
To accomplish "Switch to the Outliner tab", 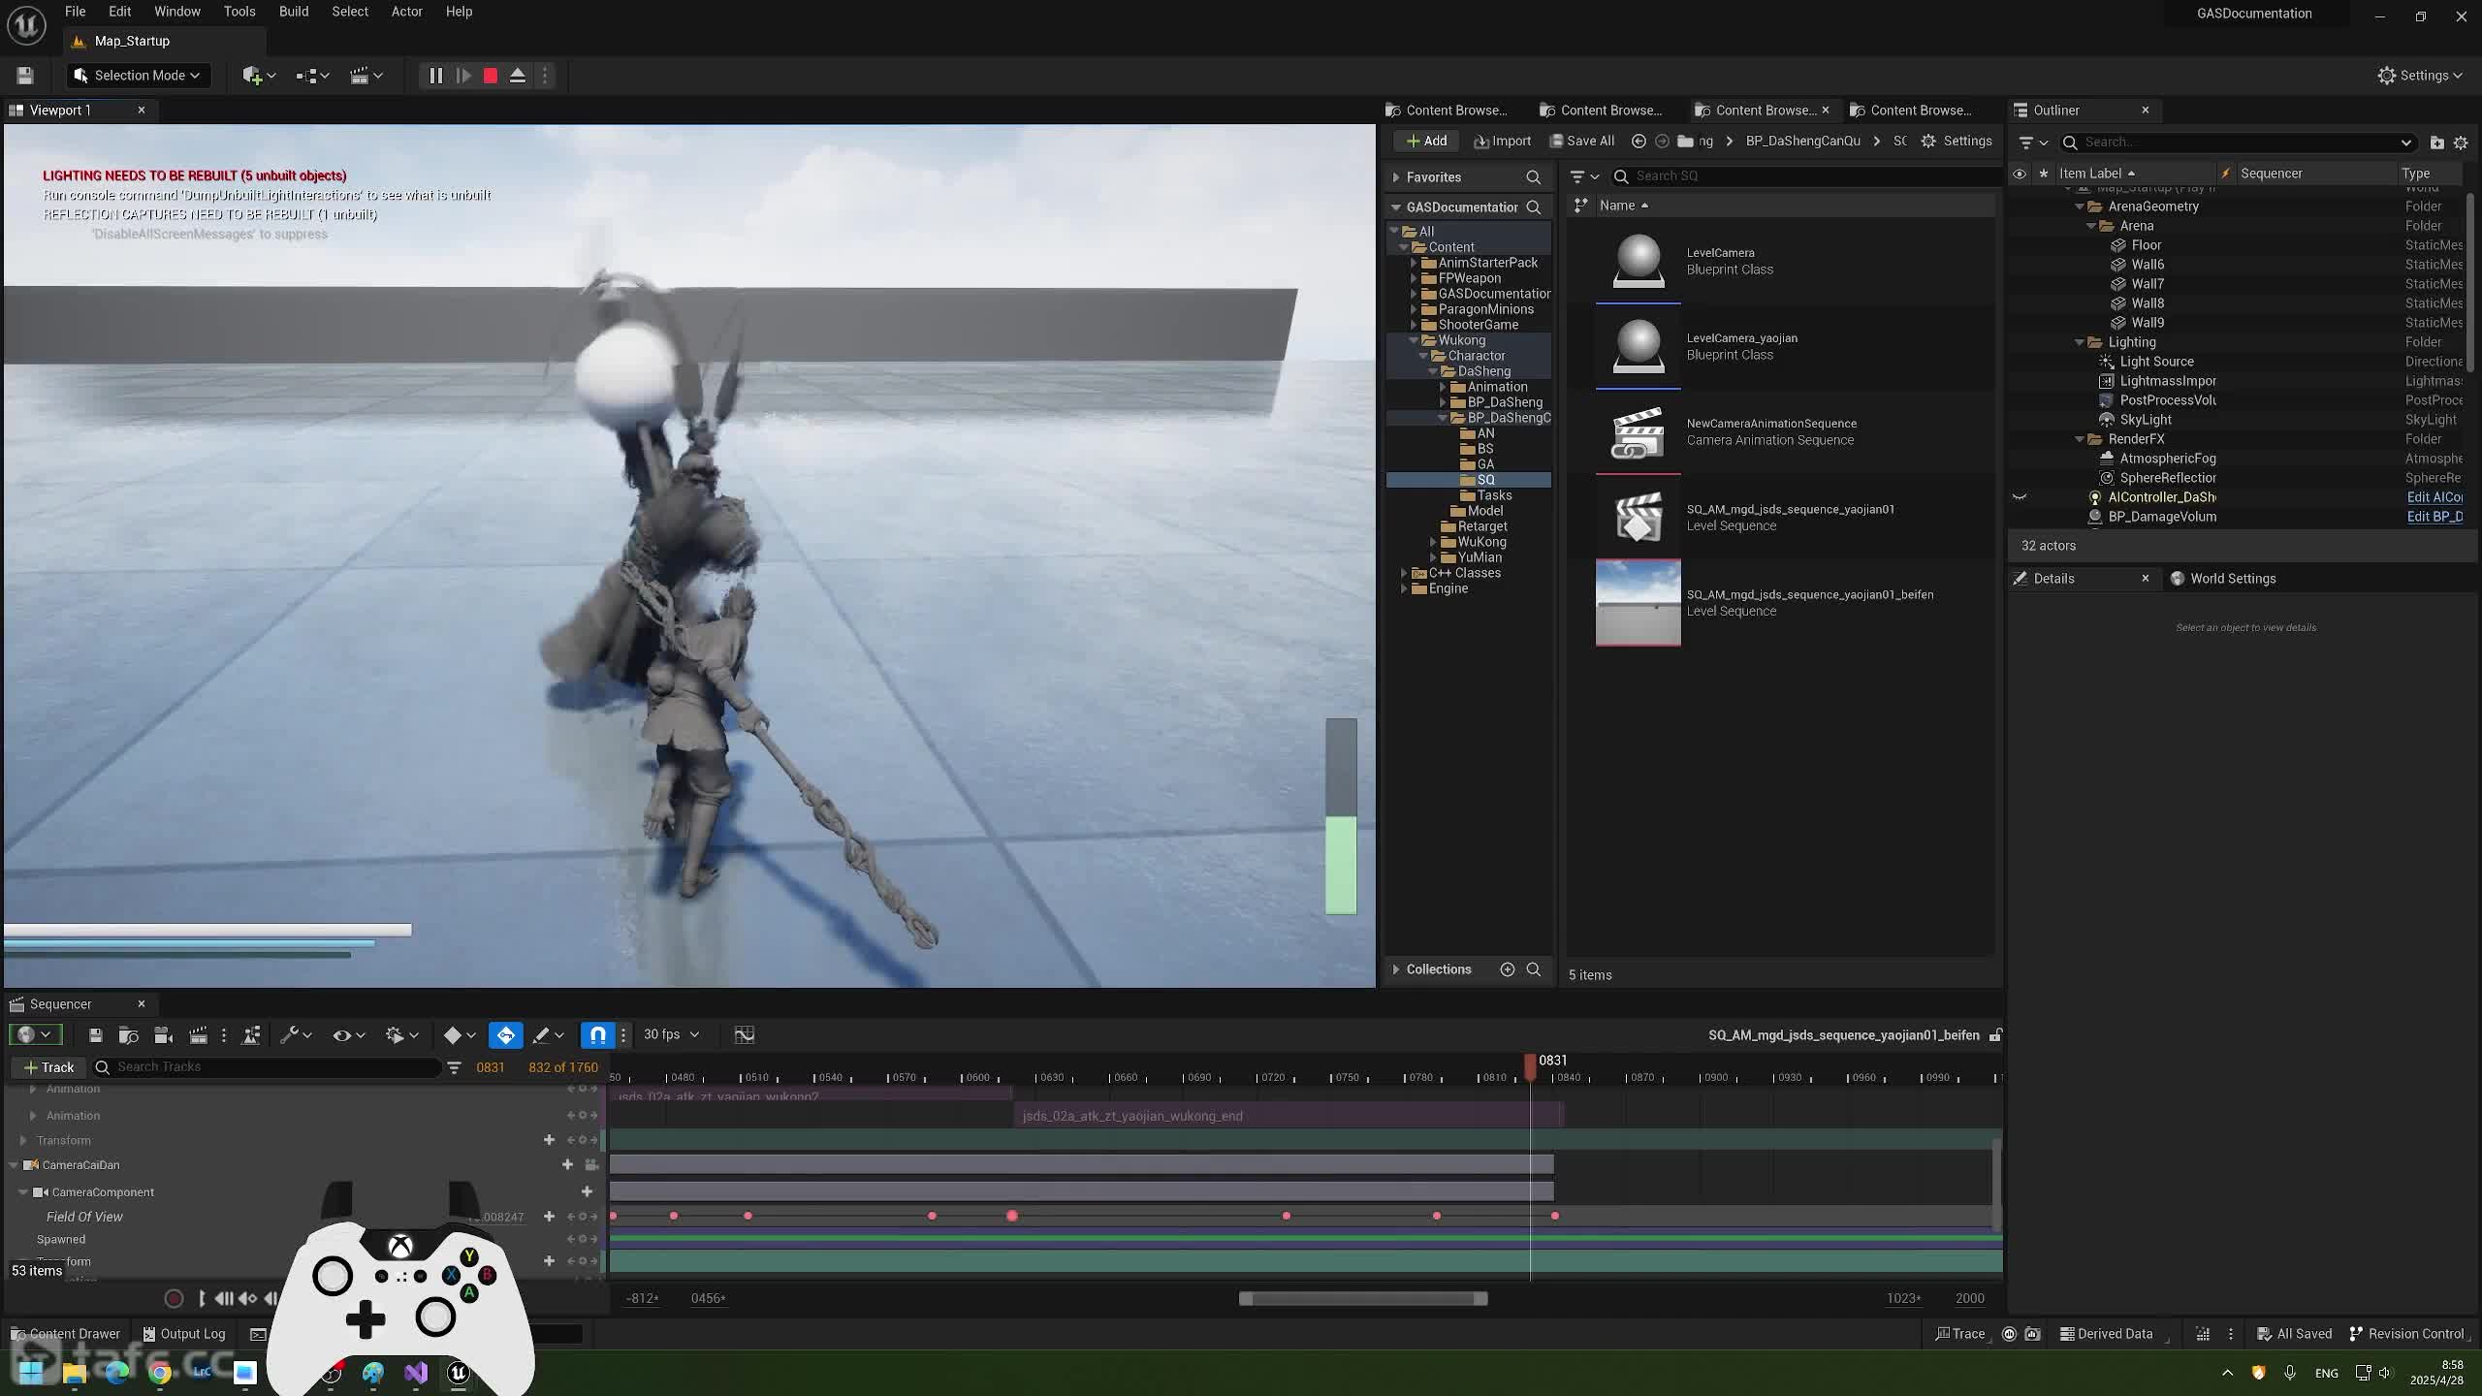I will pyautogui.click(x=2055, y=111).
